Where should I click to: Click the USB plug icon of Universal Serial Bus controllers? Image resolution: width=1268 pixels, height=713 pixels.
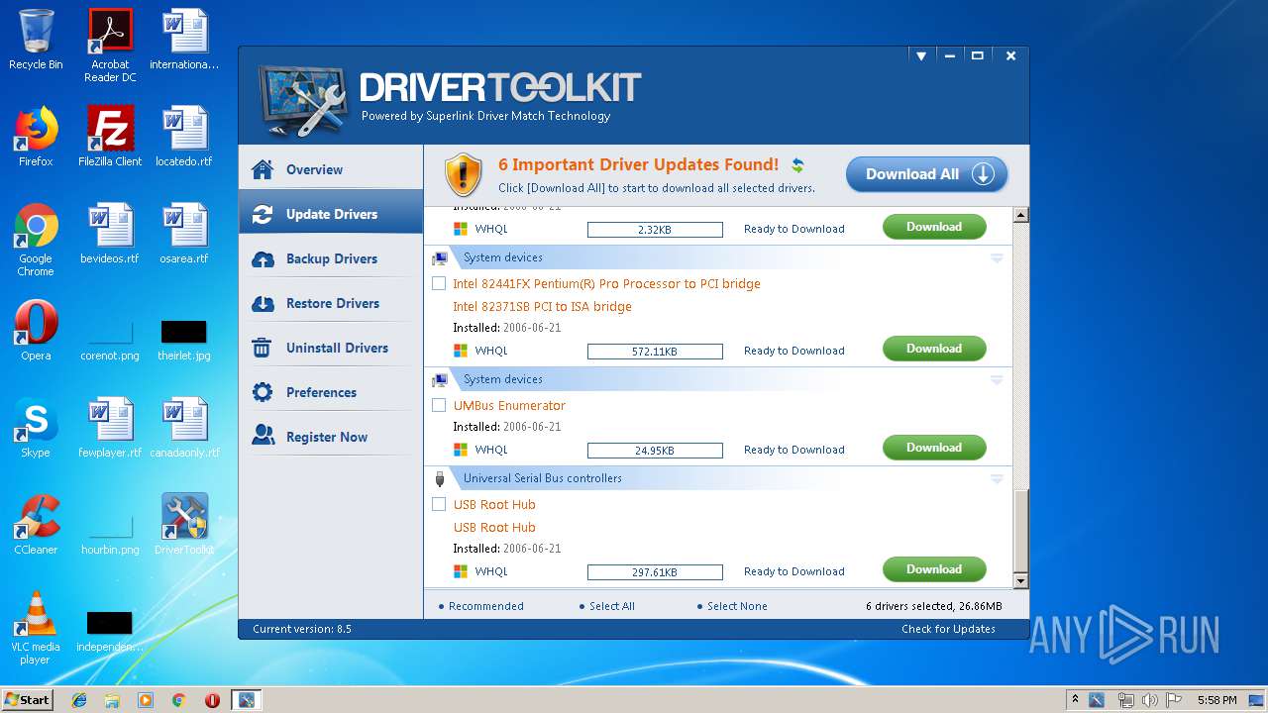pos(440,478)
